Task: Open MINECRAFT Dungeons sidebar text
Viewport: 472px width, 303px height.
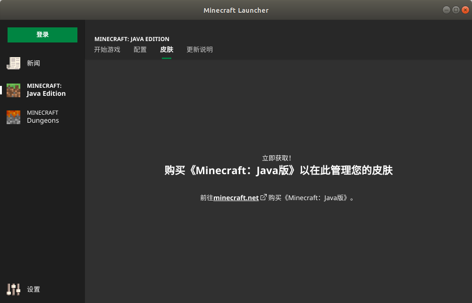Action: [43, 117]
